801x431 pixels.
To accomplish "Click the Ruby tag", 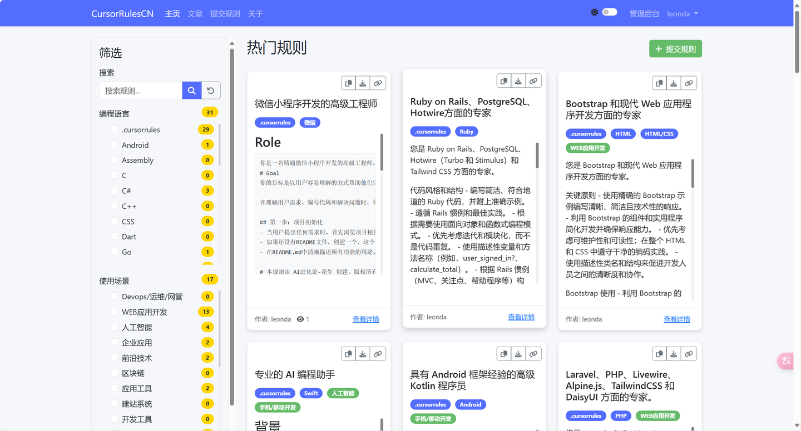I will coord(467,132).
